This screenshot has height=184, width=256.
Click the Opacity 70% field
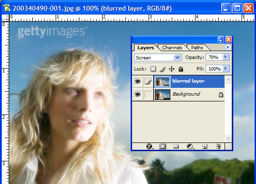click(x=214, y=57)
